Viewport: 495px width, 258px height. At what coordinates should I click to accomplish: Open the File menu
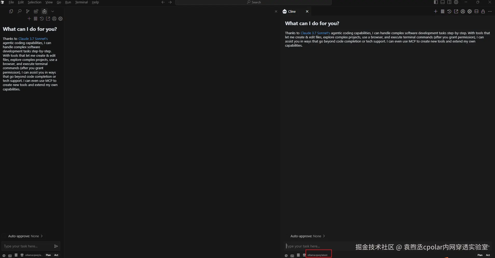click(11, 2)
